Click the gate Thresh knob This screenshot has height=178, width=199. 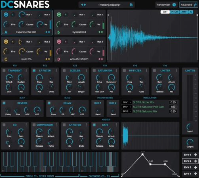[99, 132]
